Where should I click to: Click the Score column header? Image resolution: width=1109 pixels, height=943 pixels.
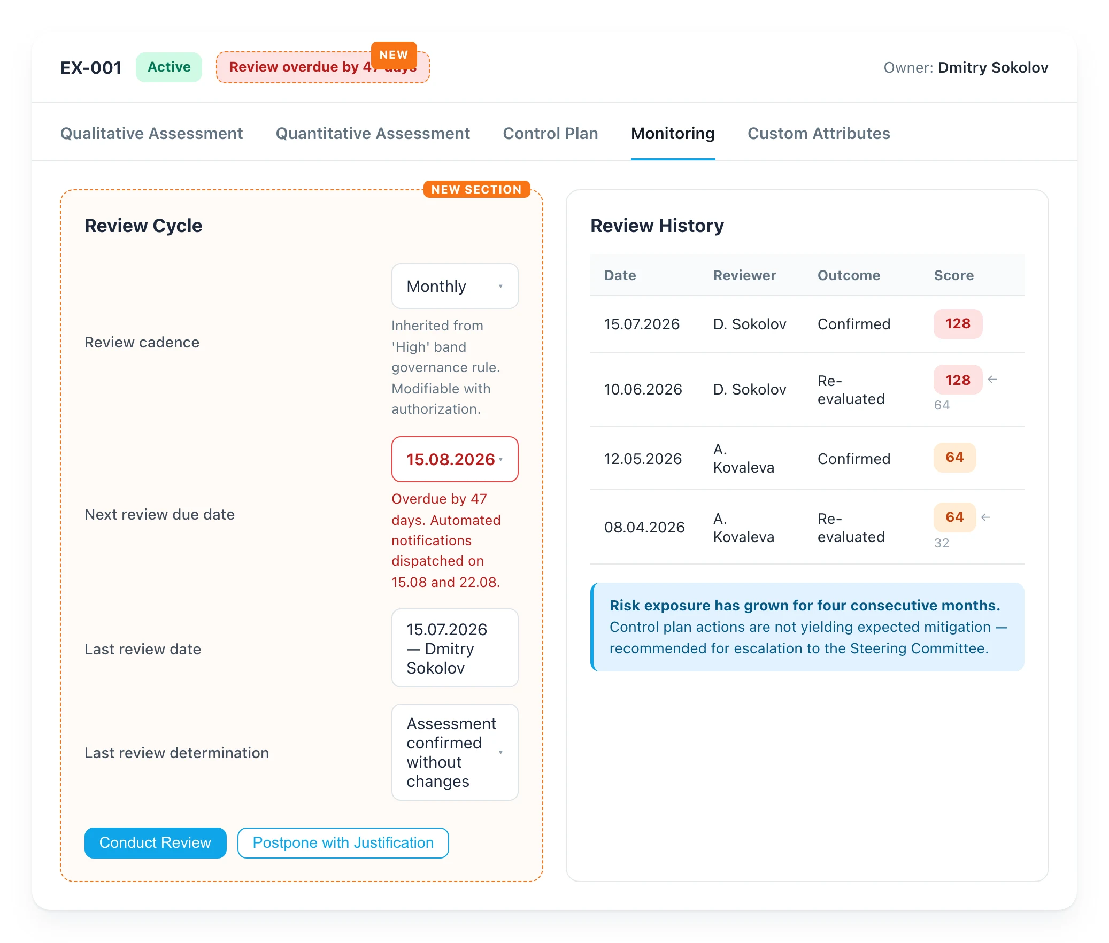coord(953,275)
